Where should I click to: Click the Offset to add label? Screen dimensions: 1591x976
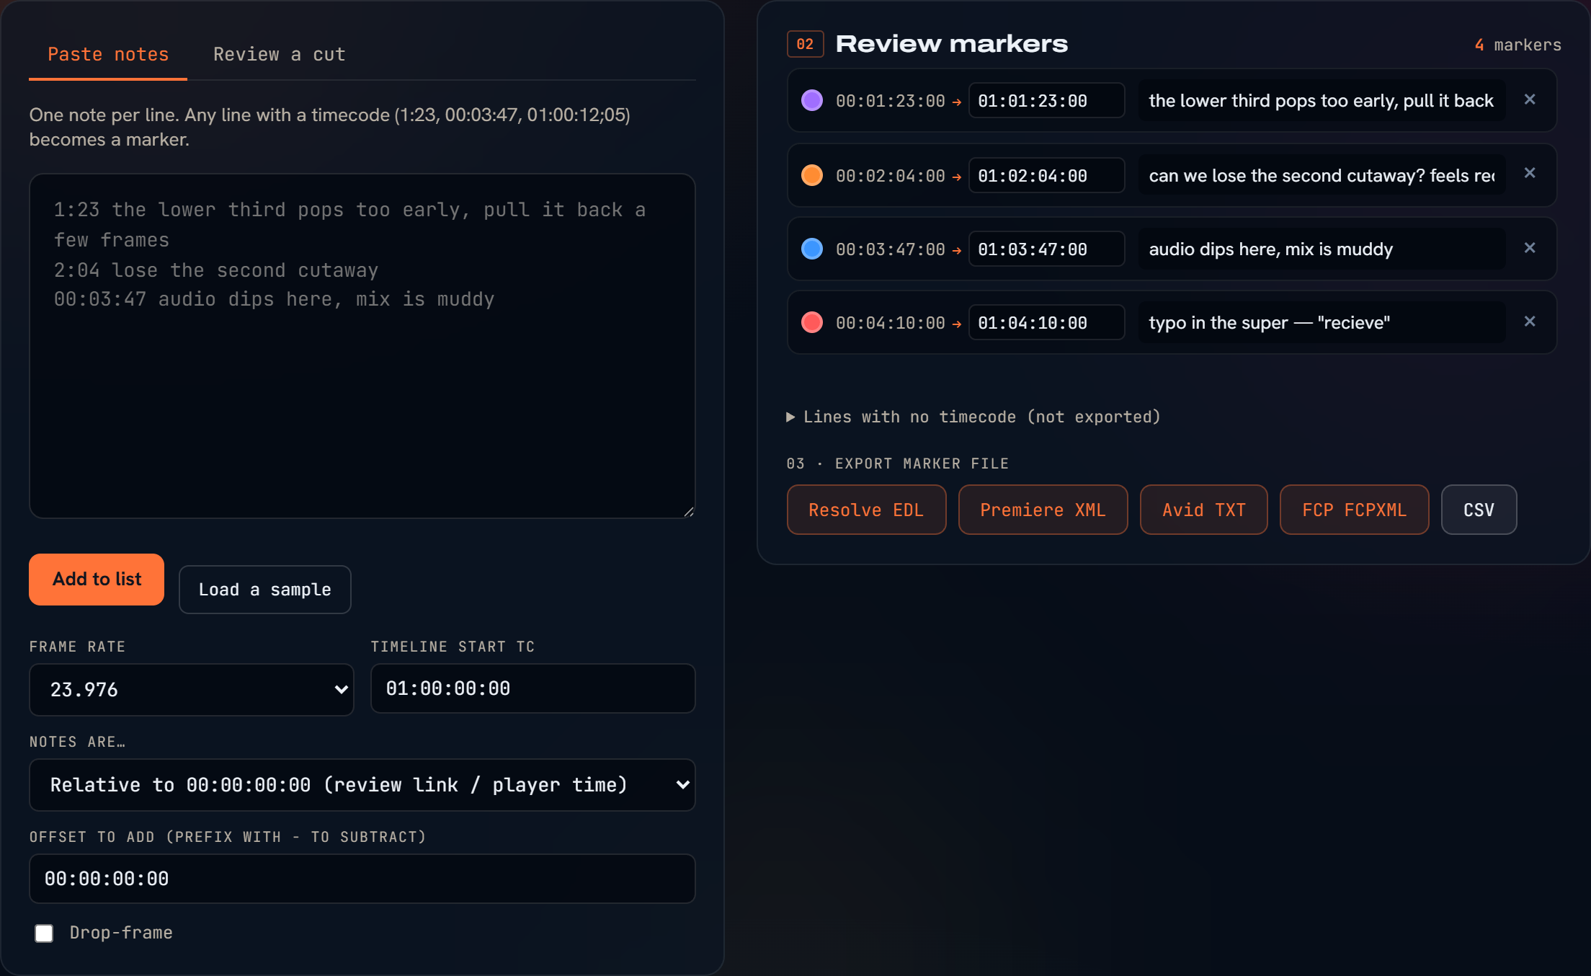tap(228, 837)
